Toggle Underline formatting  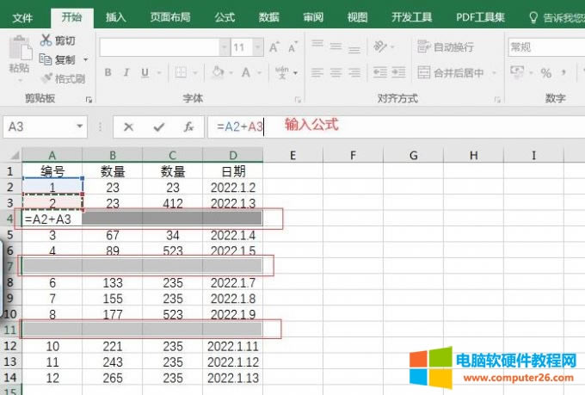click(x=145, y=72)
